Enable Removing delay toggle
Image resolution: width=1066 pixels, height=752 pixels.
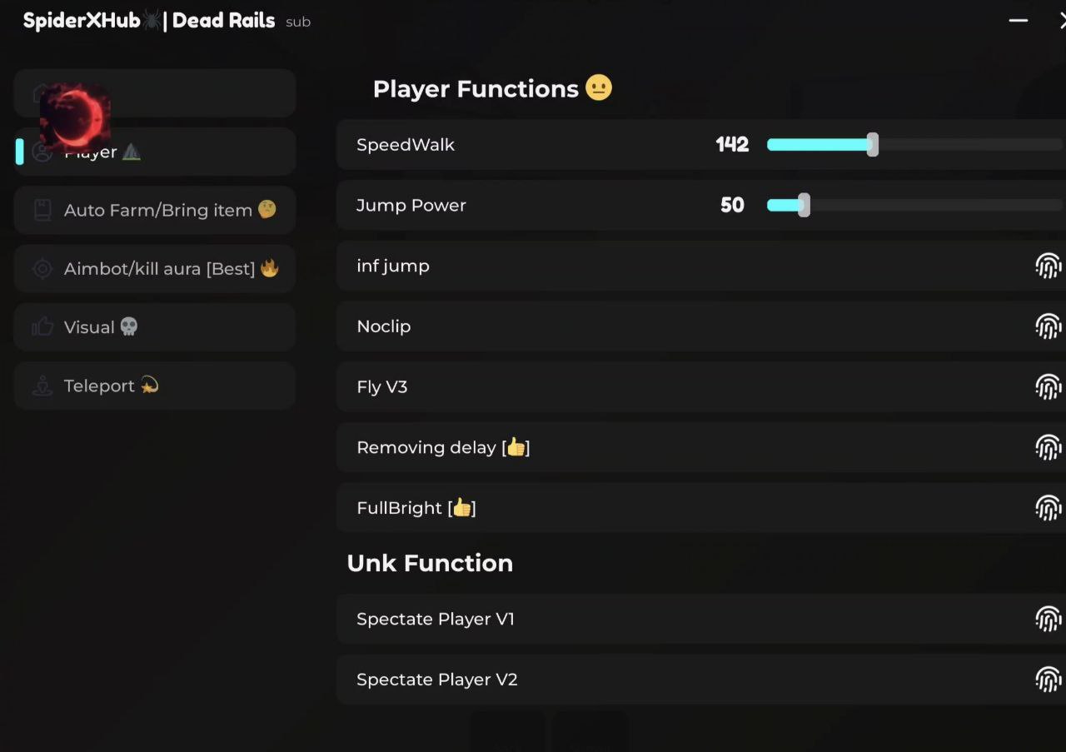click(x=1048, y=447)
